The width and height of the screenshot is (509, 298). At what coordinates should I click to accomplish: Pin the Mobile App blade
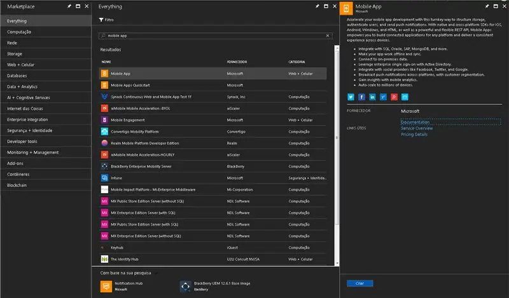(487, 6)
